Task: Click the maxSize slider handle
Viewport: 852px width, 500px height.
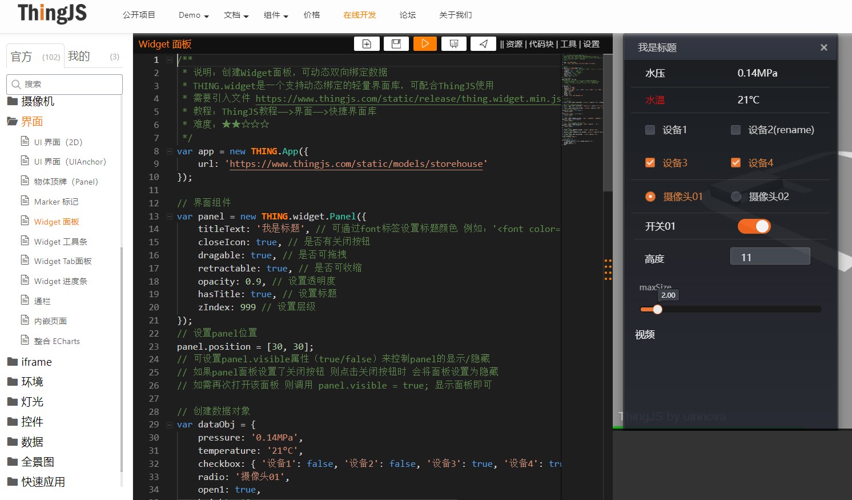Action: click(x=657, y=309)
